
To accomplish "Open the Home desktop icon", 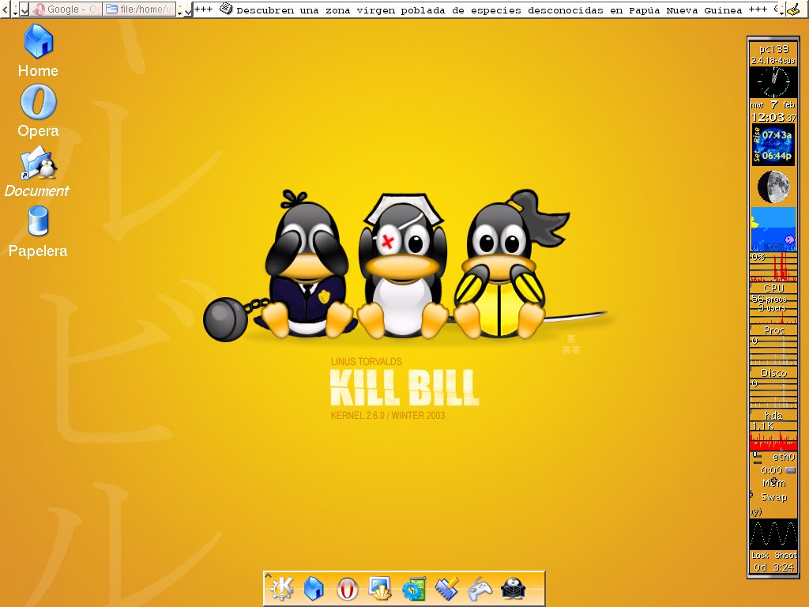I will point(38,51).
